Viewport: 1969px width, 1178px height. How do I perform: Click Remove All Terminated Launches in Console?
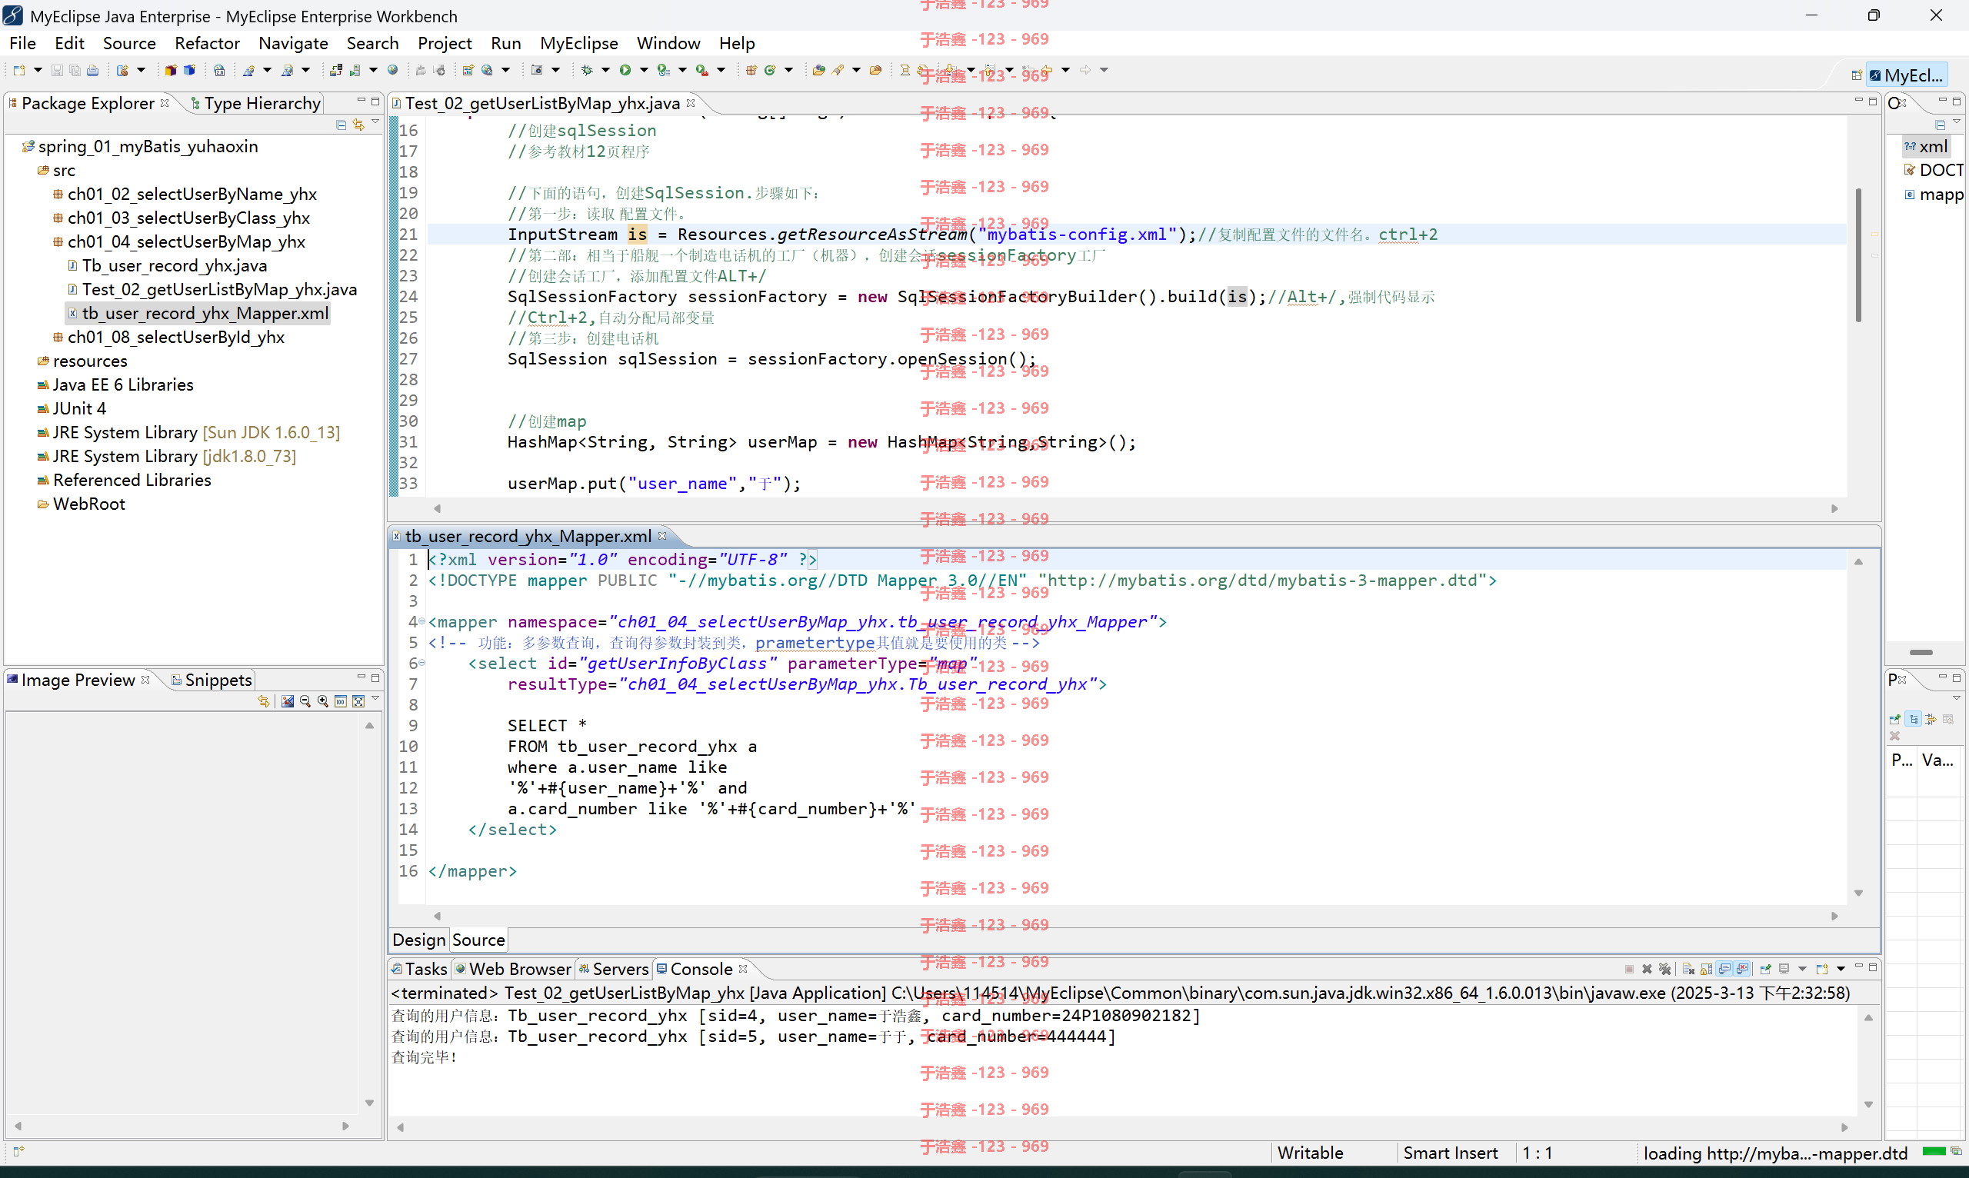[1665, 969]
